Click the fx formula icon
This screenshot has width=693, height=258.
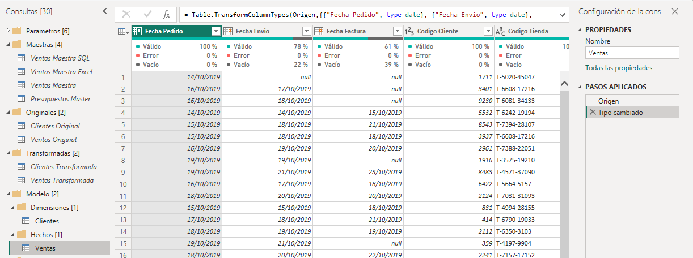tap(166, 14)
